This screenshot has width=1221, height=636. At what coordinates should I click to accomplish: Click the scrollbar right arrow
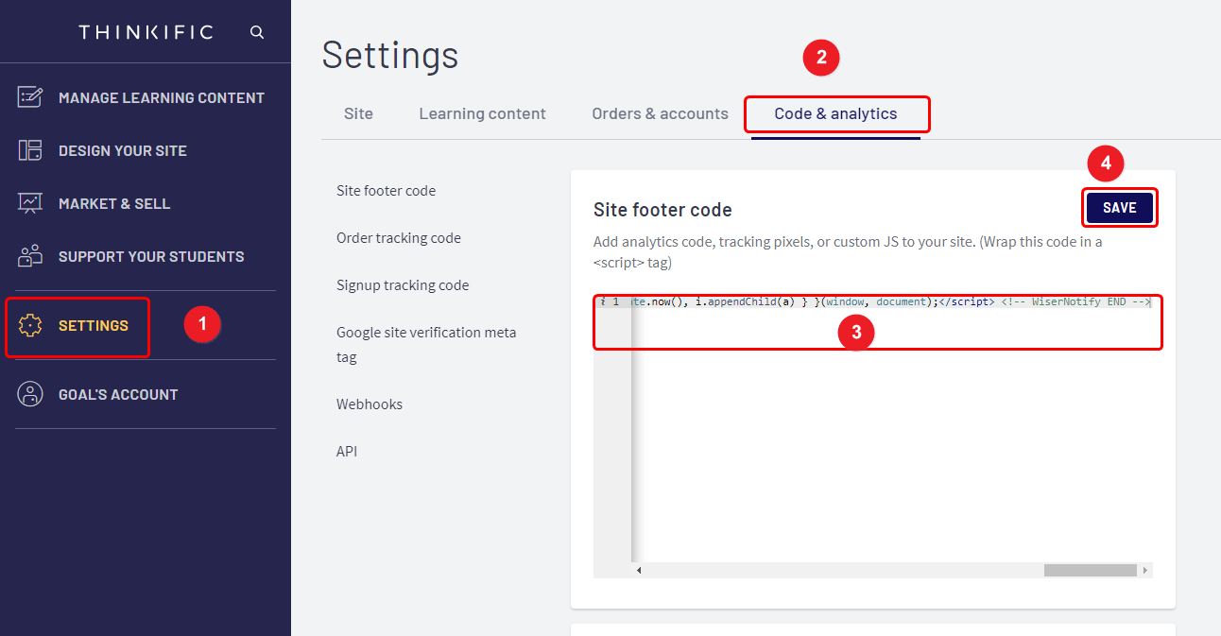(1145, 570)
